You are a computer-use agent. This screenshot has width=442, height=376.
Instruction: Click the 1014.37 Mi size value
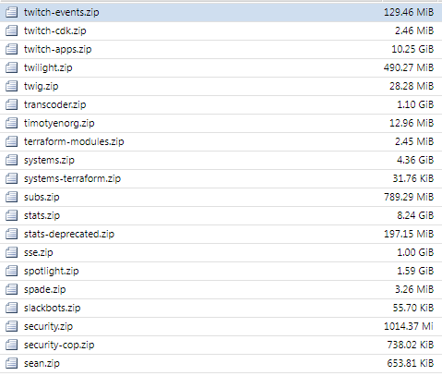pos(409,326)
